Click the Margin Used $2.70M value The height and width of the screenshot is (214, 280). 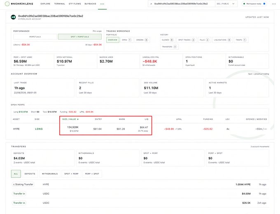106,61
